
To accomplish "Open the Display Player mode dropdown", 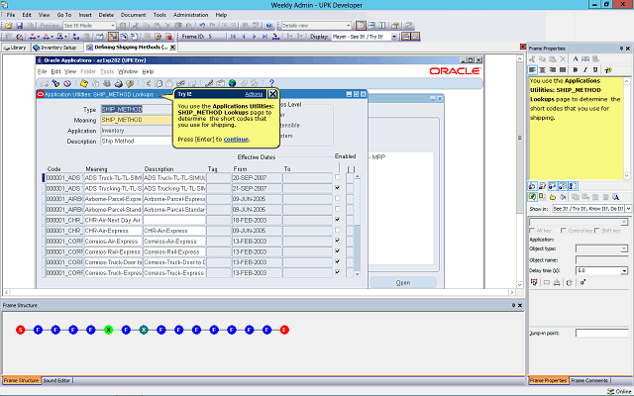I will pos(394,37).
